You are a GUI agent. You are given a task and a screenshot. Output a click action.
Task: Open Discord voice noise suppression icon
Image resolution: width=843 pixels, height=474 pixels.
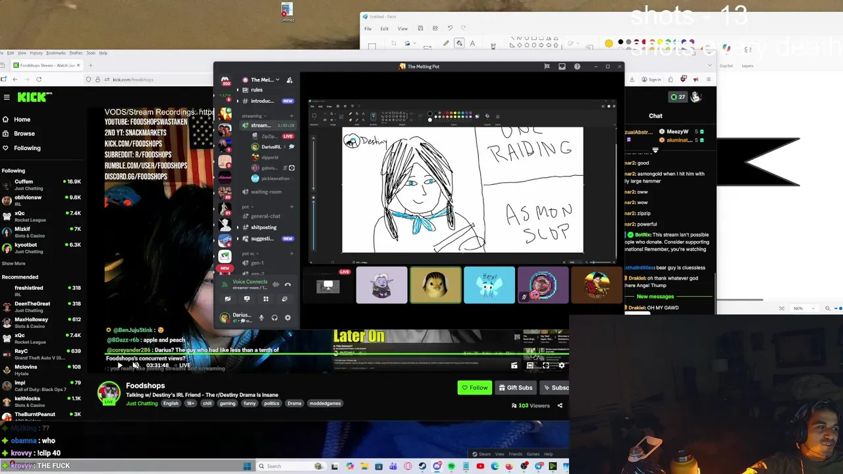[276, 284]
